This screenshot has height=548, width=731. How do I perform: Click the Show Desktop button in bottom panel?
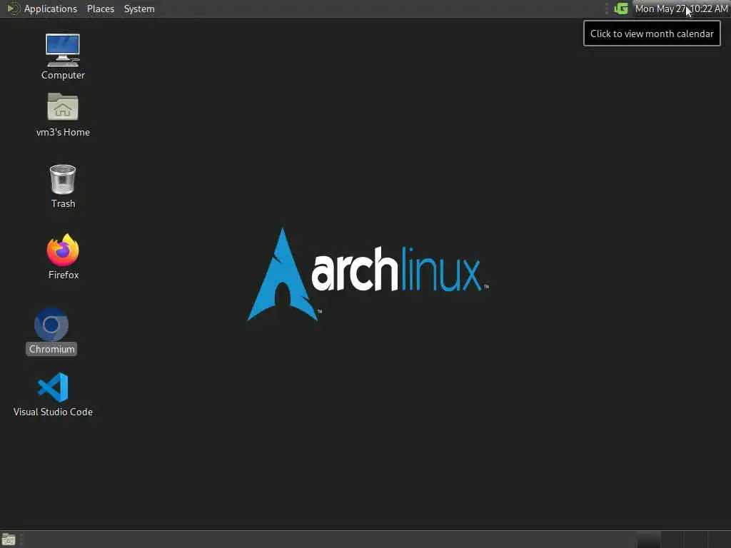9,539
